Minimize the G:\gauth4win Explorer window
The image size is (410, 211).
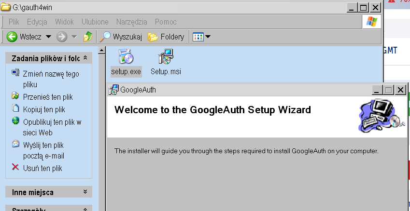352,7
